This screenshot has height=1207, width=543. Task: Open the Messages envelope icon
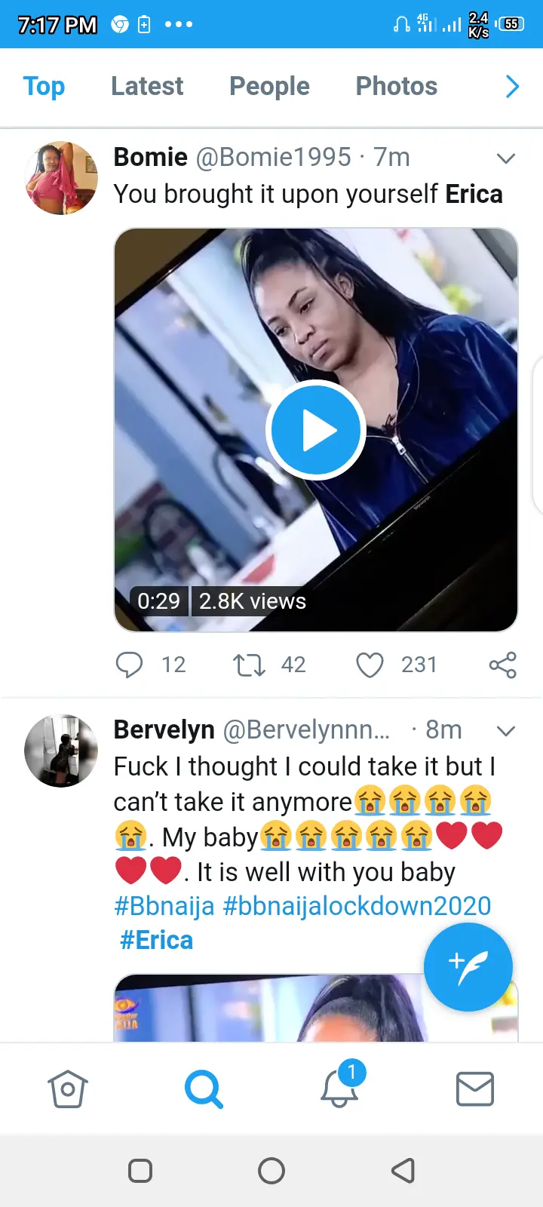(475, 1089)
